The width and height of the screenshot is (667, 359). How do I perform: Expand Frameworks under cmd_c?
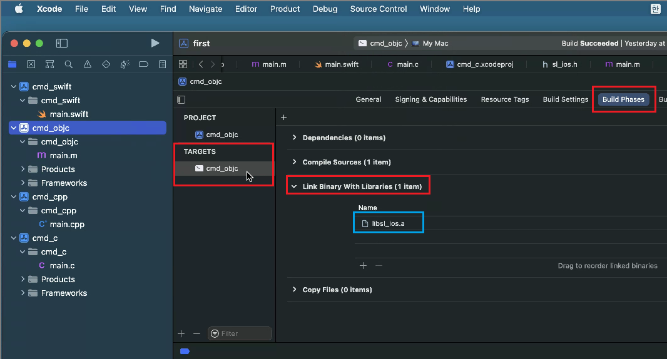tap(23, 293)
